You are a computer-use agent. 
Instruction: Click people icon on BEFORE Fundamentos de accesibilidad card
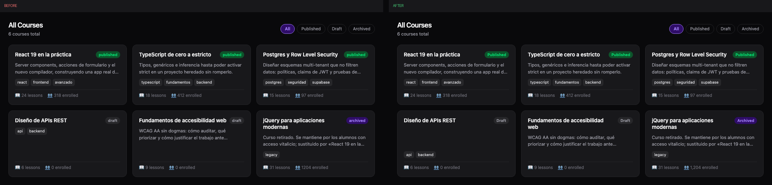coord(171,168)
